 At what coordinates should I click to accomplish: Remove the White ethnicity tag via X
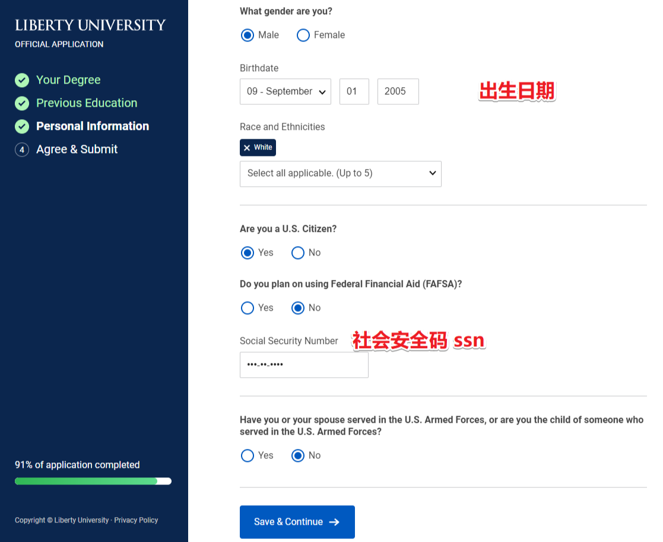(x=247, y=148)
